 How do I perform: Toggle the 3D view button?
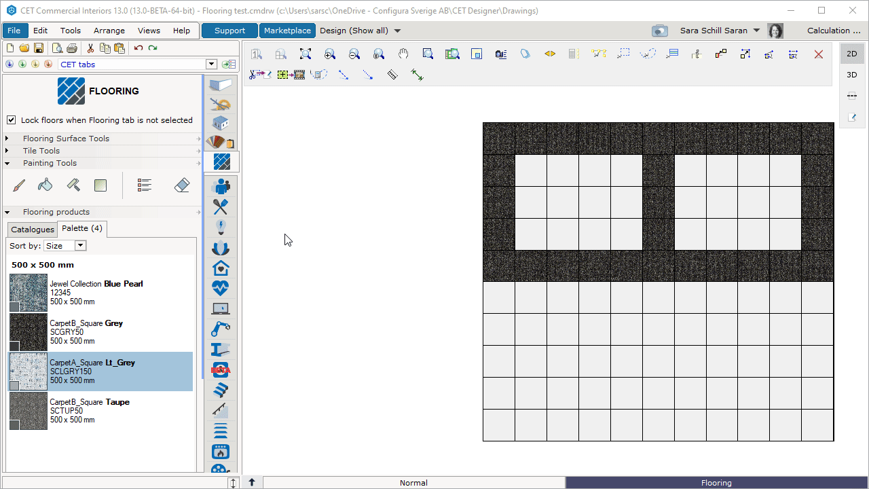coord(852,75)
